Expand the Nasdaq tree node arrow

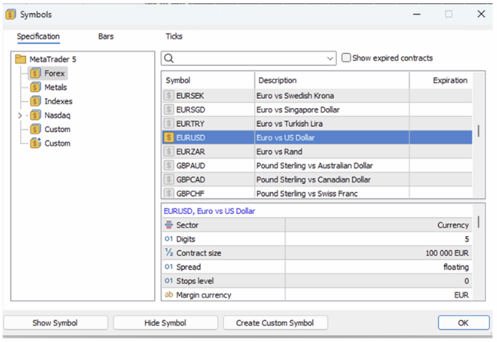[x=21, y=115]
